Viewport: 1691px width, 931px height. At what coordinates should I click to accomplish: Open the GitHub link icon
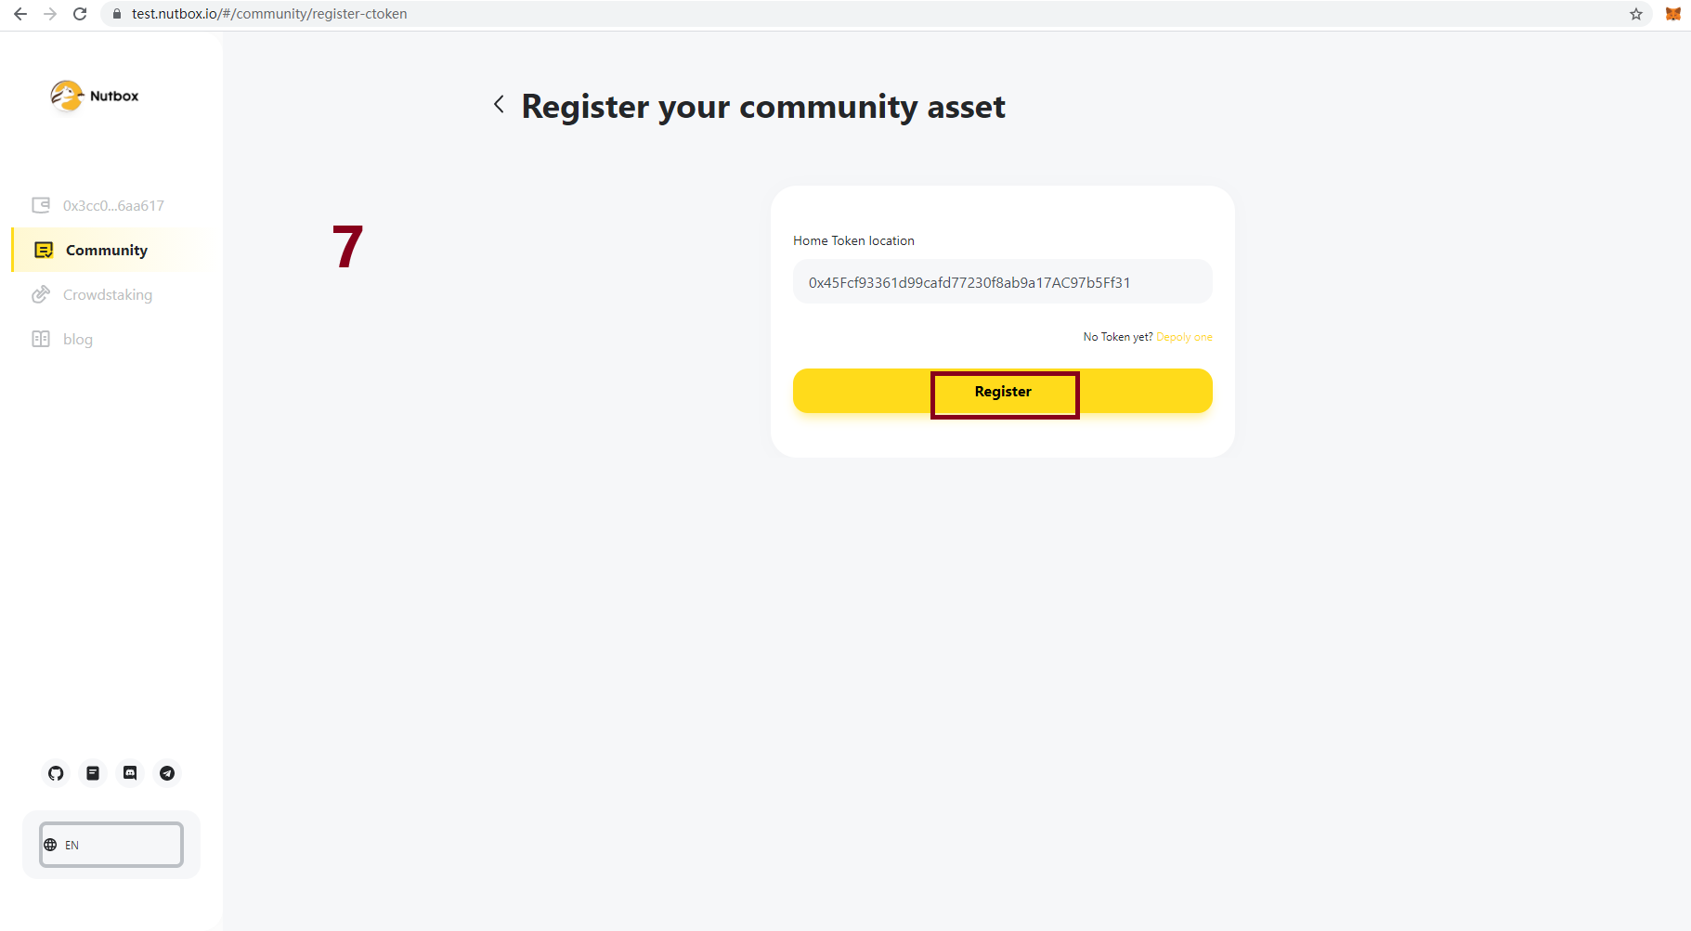[56, 773]
